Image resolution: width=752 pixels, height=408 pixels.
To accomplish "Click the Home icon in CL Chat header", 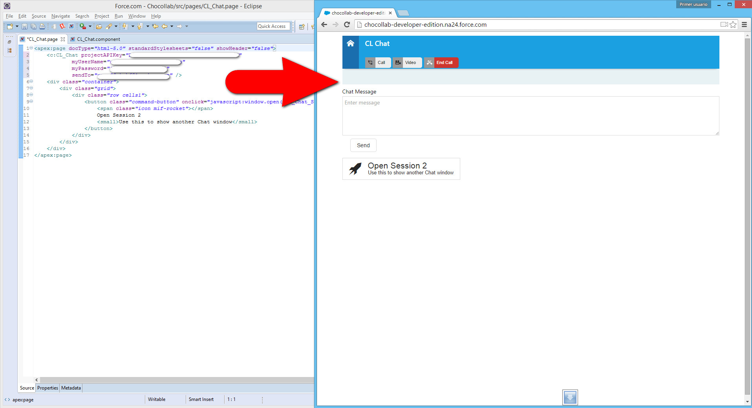I will [x=350, y=44].
